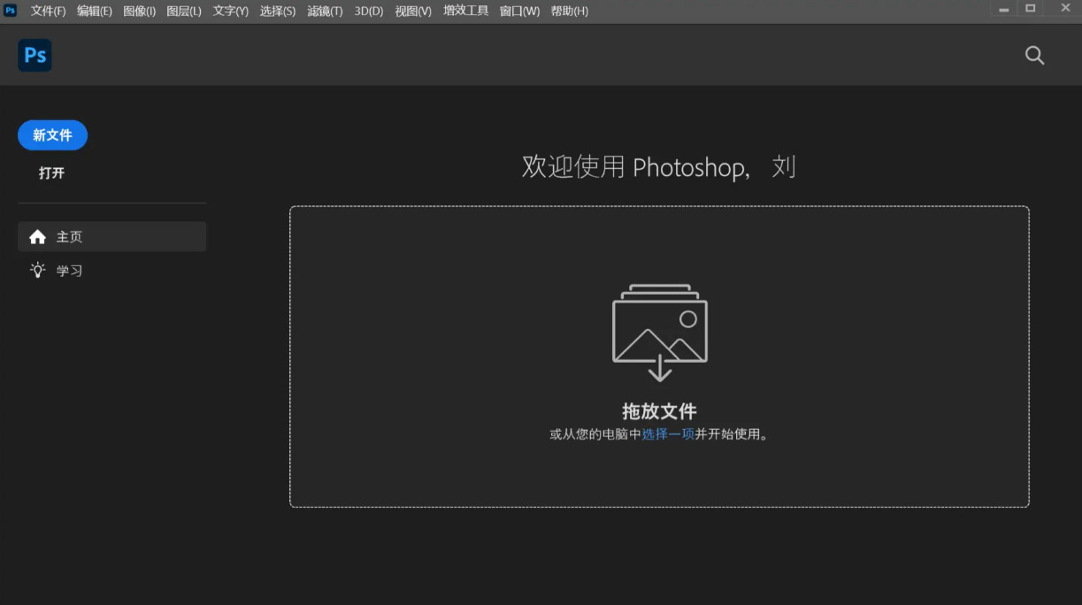Click the drop-files image stack icon
Screen dimensions: 1082x605
tap(660, 333)
